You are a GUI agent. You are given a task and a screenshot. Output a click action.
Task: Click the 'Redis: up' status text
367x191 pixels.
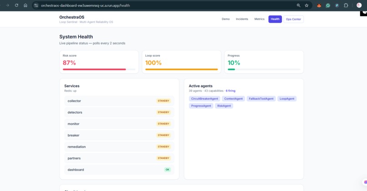(x=71, y=91)
